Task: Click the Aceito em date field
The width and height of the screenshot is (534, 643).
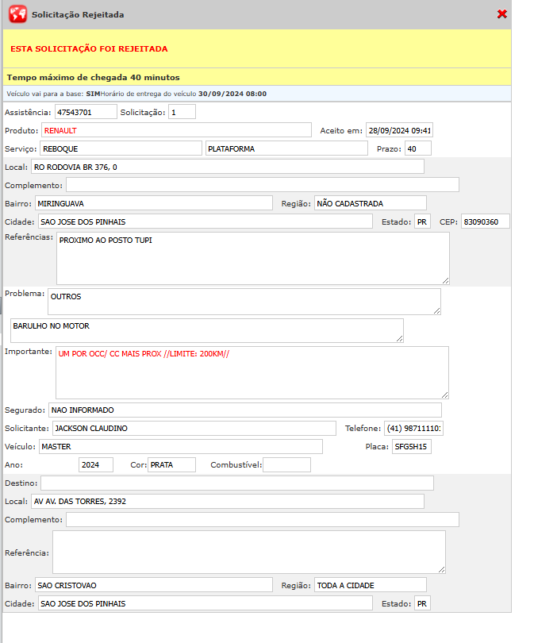Action: [399, 130]
